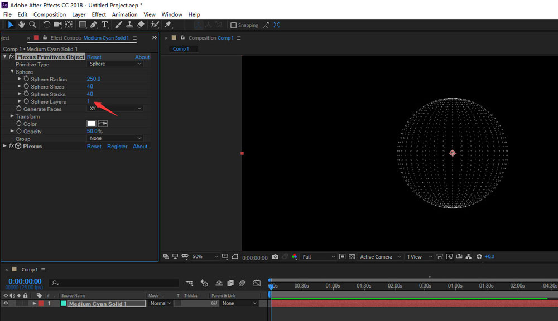
Task: Select the Hand tool
Action: [x=22, y=25]
